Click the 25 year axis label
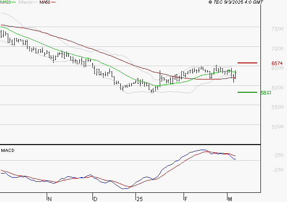Viewport: 287px width, 202px height. coord(140,199)
